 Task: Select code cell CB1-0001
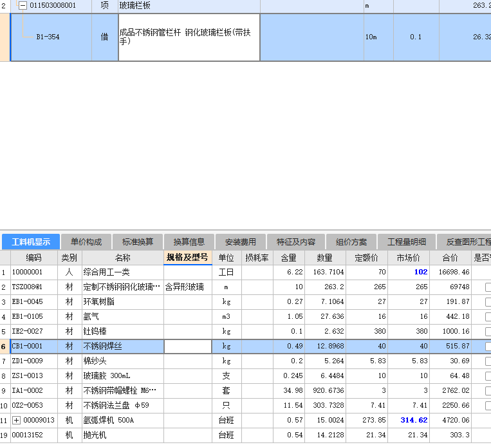[34, 346]
